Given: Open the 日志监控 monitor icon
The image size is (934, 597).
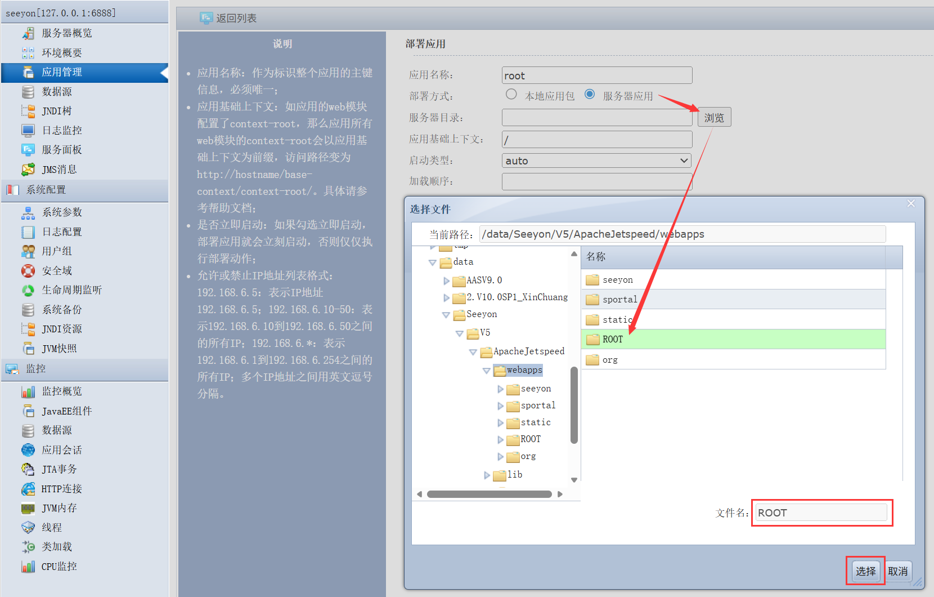Looking at the screenshot, I should pyautogui.click(x=28, y=131).
